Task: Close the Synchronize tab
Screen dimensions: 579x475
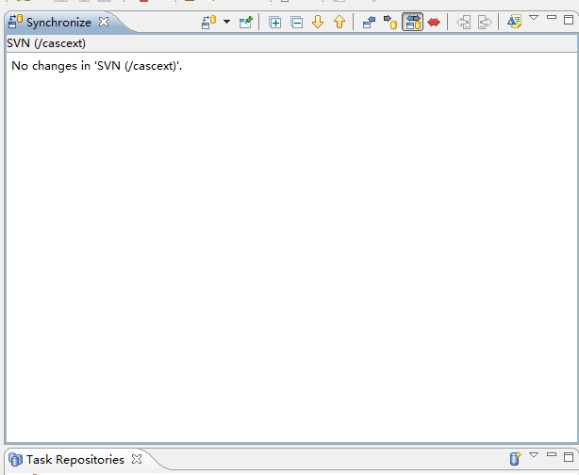Action: click(104, 22)
